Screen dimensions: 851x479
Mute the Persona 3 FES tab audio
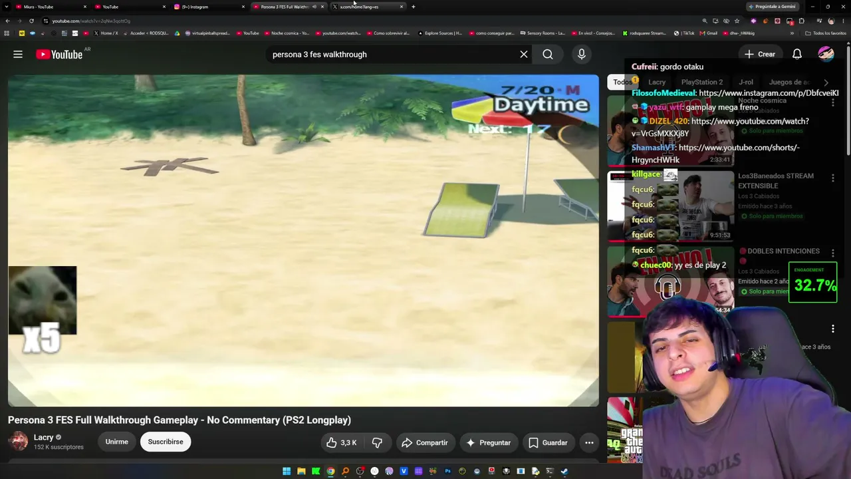tap(314, 7)
